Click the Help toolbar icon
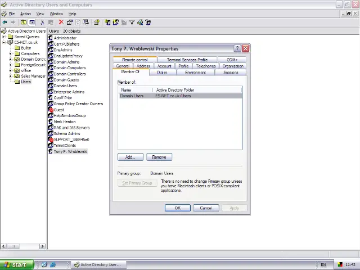 [x=97, y=22]
